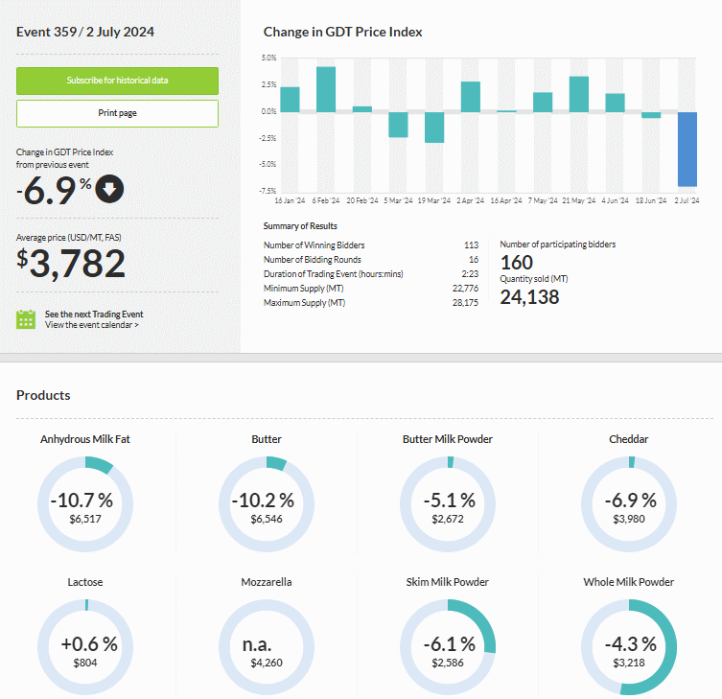Click the Maximum Supply (MT) row
This screenshot has width=722, height=699.
[x=371, y=303]
